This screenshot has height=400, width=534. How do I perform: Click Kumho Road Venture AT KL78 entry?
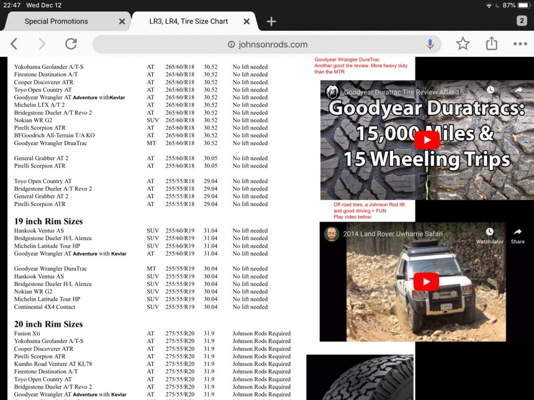tap(53, 364)
